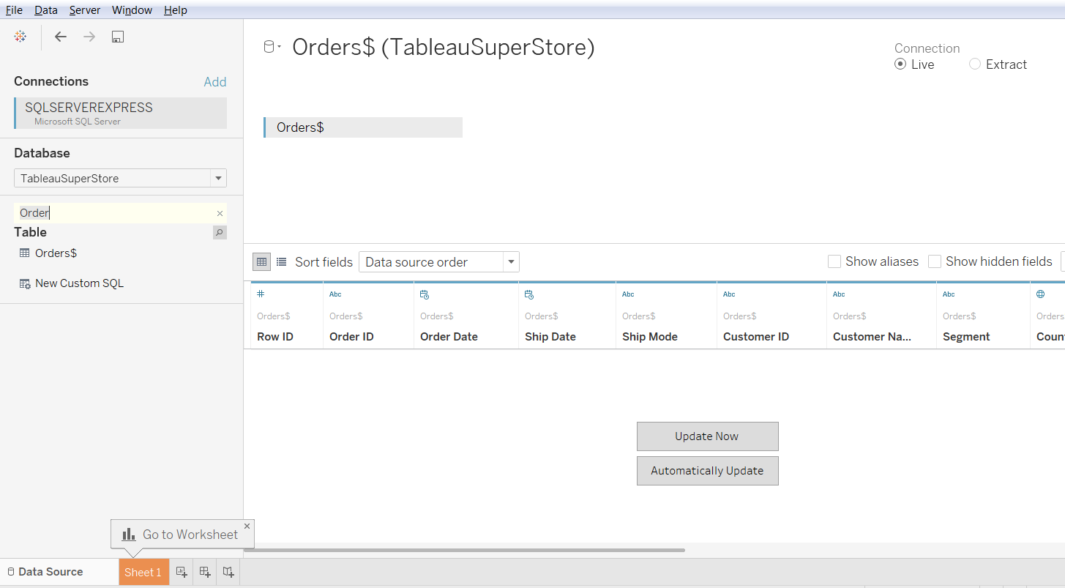Add a new dashboard

pos(205,572)
